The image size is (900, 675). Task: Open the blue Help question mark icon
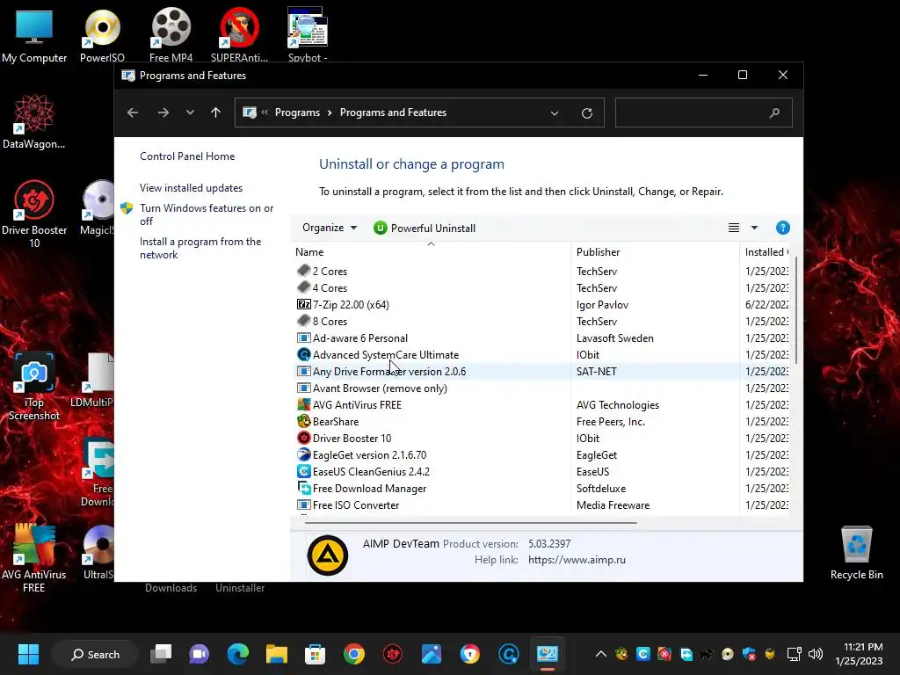782,228
